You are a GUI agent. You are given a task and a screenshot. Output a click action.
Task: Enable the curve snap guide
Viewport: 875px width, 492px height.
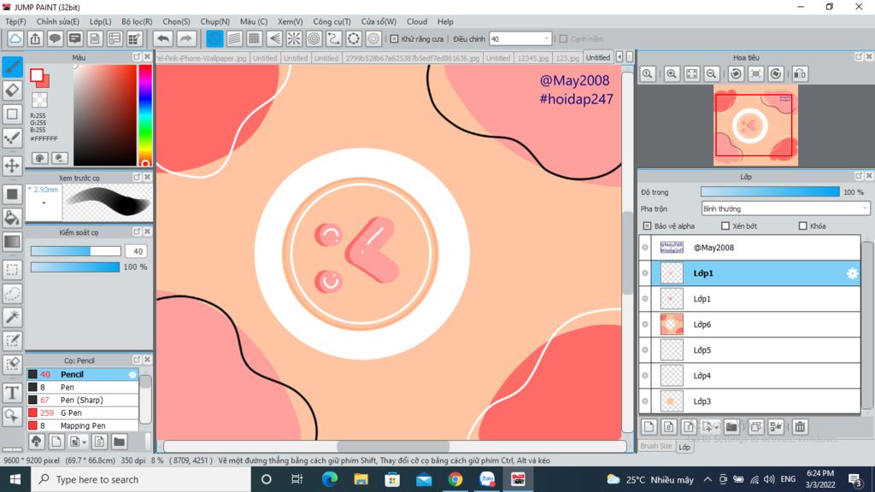click(x=334, y=38)
